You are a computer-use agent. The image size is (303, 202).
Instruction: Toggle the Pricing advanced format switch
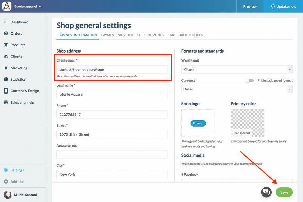coord(249,81)
